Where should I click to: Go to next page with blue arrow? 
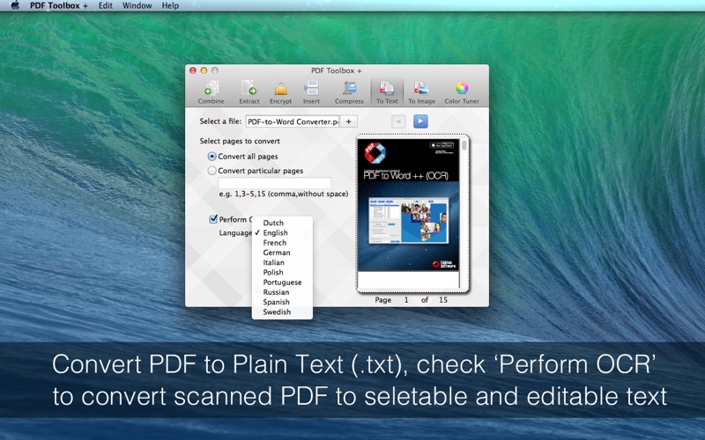click(420, 121)
